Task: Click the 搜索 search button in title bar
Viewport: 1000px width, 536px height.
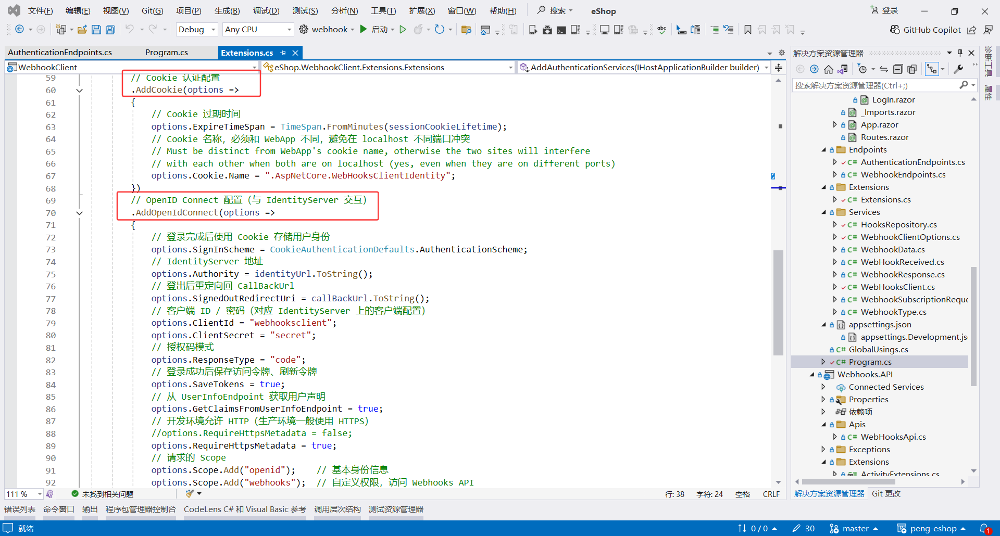Action: click(x=555, y=10)
